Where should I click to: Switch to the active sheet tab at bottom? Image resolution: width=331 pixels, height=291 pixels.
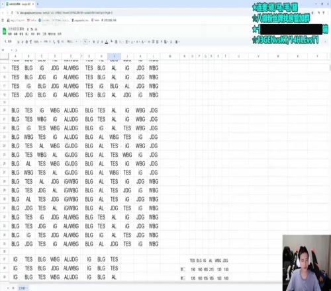coord(23,288)
